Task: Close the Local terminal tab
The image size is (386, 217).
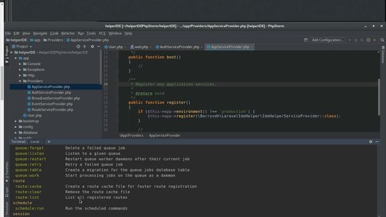Action: pos(42,142)
